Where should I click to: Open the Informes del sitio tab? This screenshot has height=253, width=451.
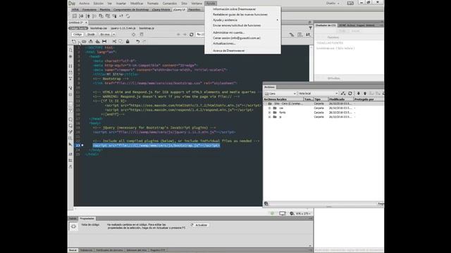136,250
